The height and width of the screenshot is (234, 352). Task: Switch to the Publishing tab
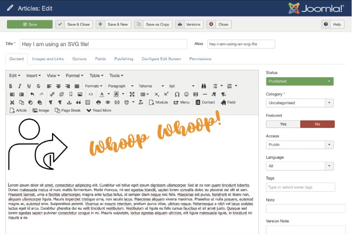[x=124, y=59]
